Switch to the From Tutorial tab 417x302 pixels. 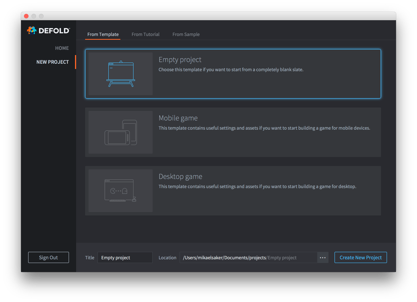click(145, 34)
